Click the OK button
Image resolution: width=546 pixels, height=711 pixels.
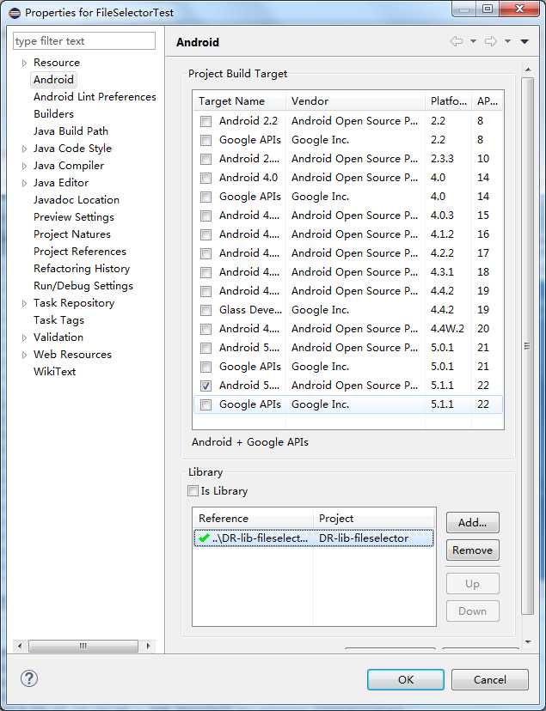point(405,680)
